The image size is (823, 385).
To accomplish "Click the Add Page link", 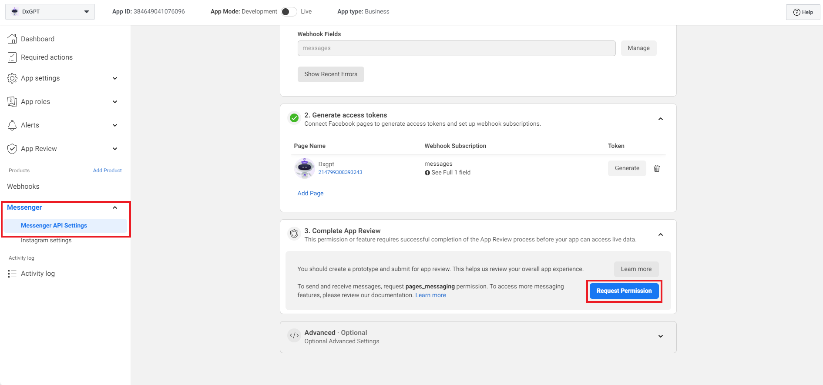I will pyautogui.click(x=310, y=193).
